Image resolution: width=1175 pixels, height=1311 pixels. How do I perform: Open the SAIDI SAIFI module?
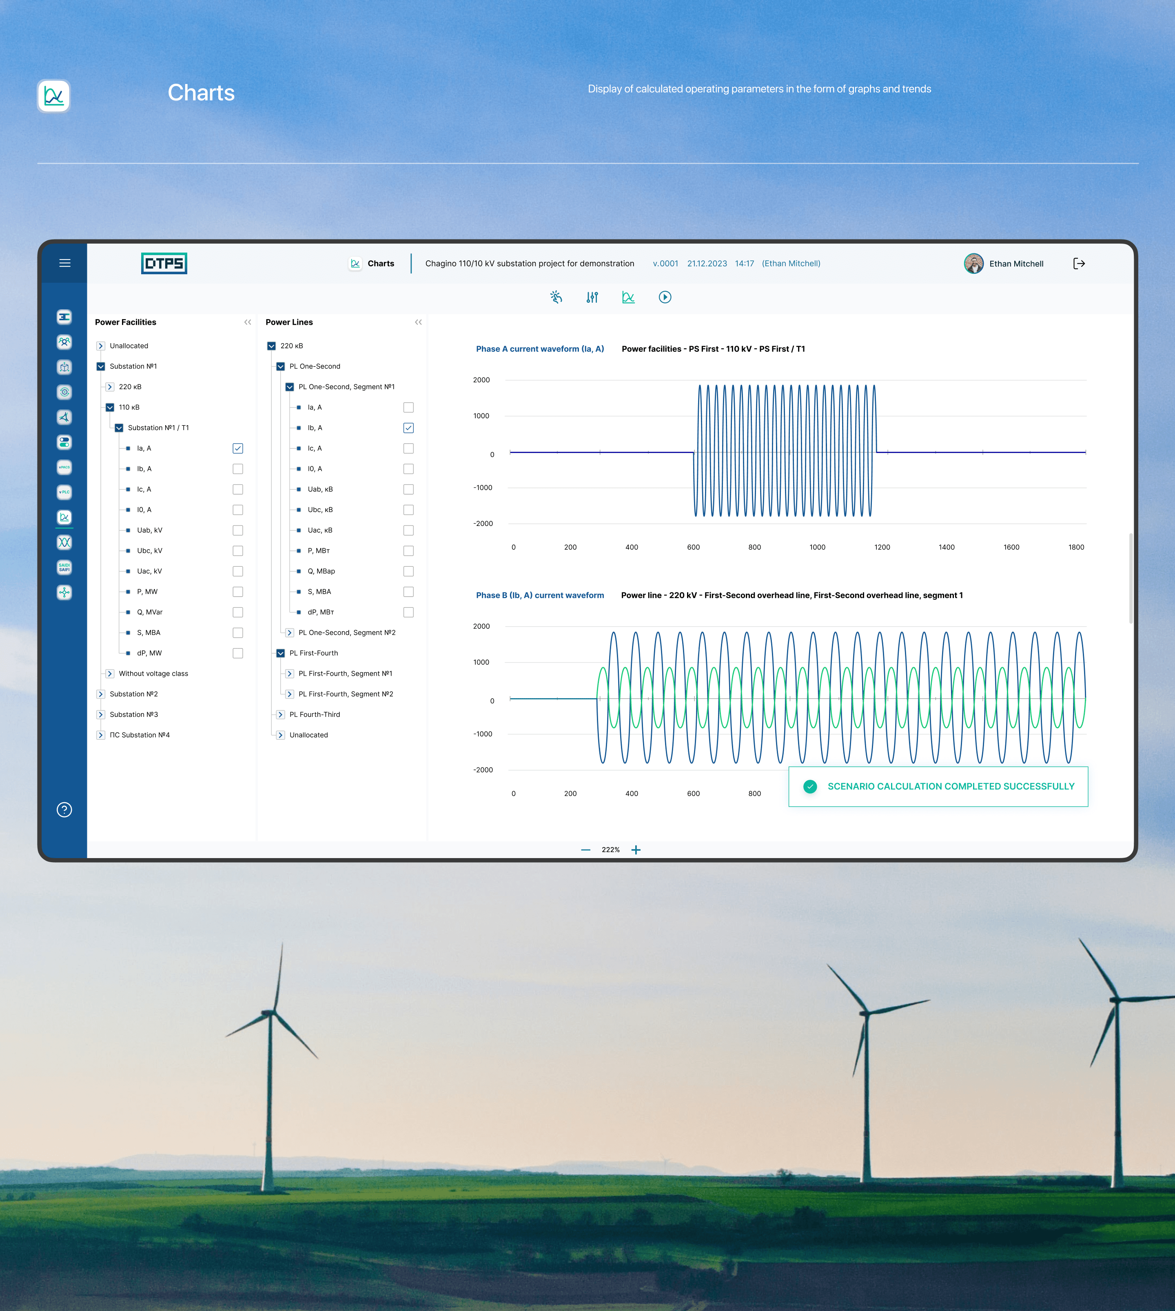pos(64,567)
